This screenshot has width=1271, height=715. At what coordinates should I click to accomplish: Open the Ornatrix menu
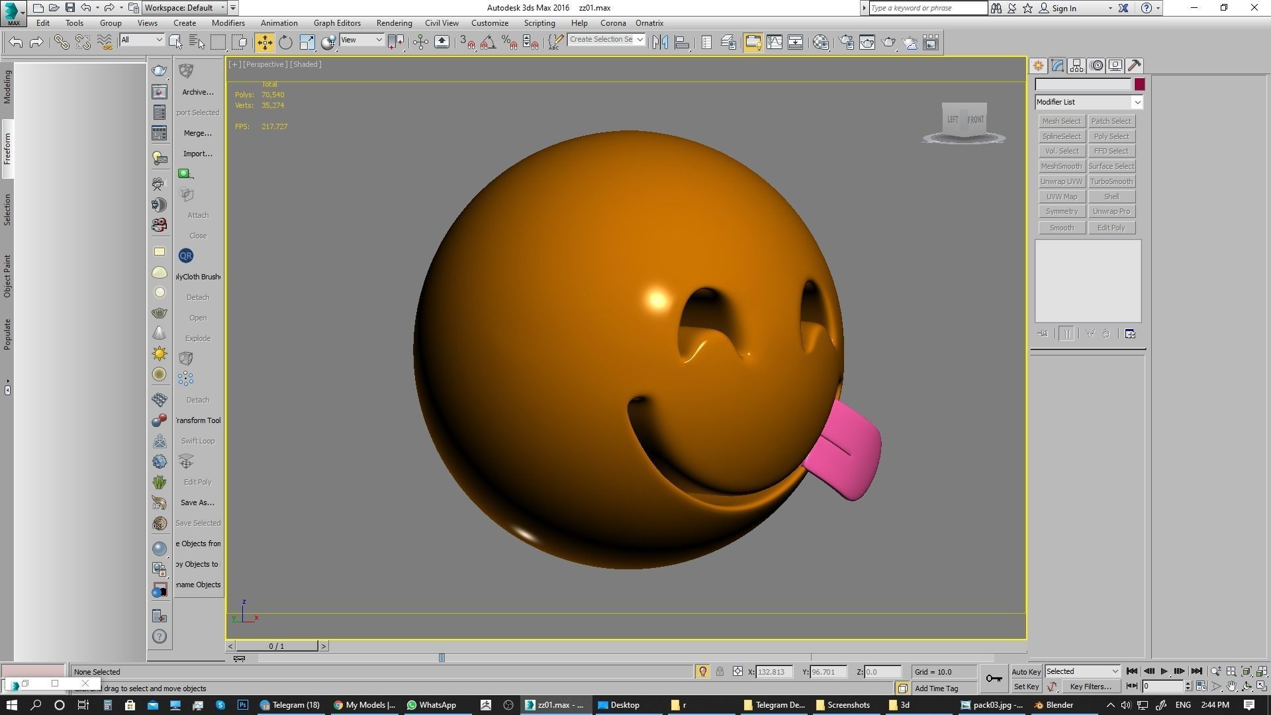(x=649, y=23)
